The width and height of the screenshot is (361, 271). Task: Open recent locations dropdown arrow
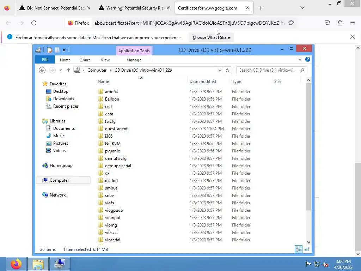coord(61,70)
